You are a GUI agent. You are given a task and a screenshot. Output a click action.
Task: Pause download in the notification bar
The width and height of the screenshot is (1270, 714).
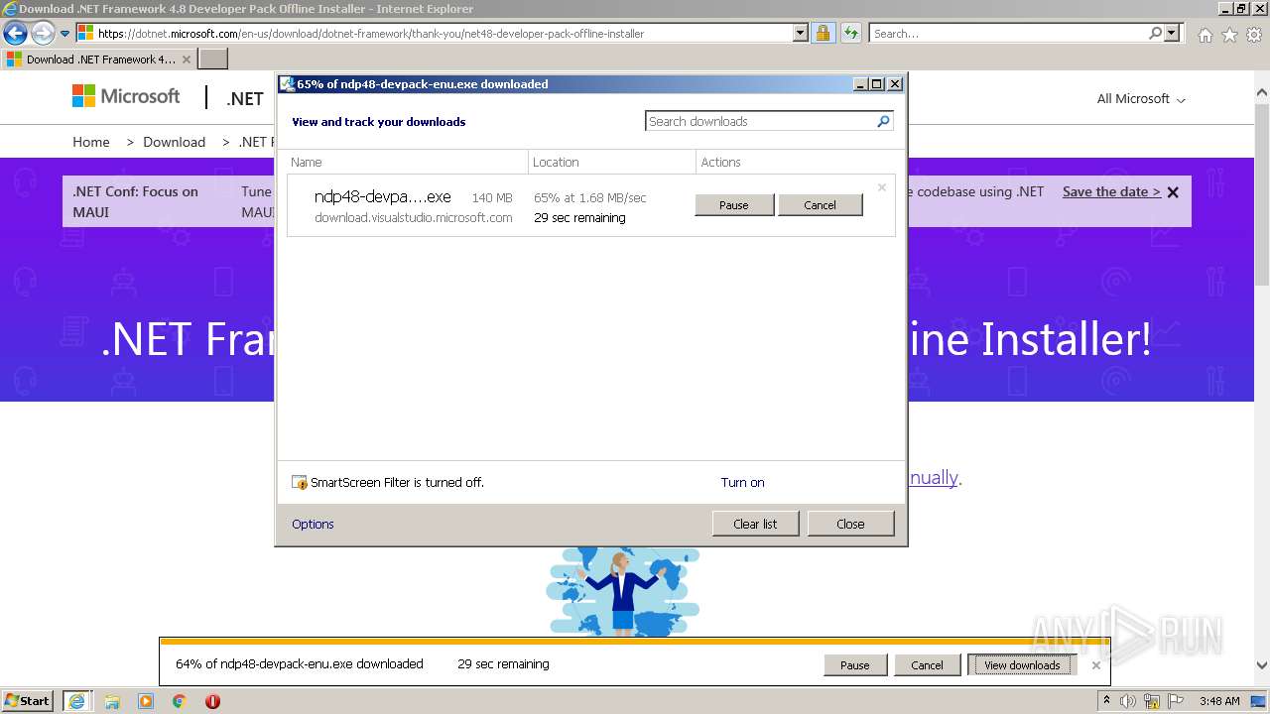coord(855,665)
